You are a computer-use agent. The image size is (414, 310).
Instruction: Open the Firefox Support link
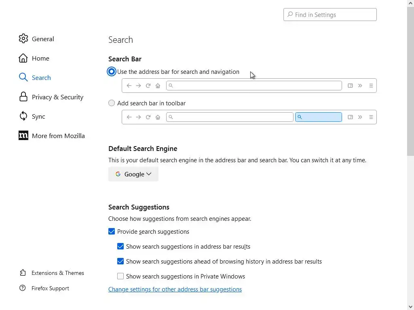[50, 288]
